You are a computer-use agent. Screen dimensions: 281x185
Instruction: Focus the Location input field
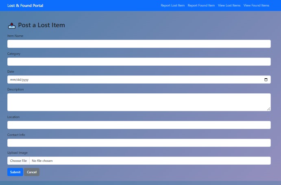click(139, 125)
